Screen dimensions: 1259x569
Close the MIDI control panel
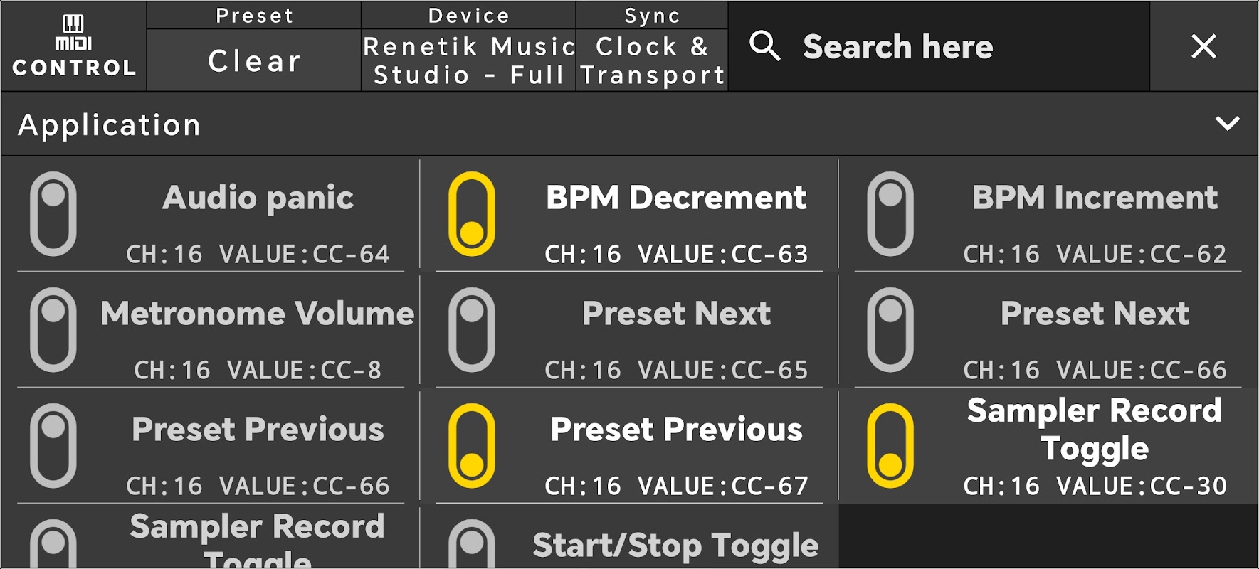click(x=1203, y=46)
